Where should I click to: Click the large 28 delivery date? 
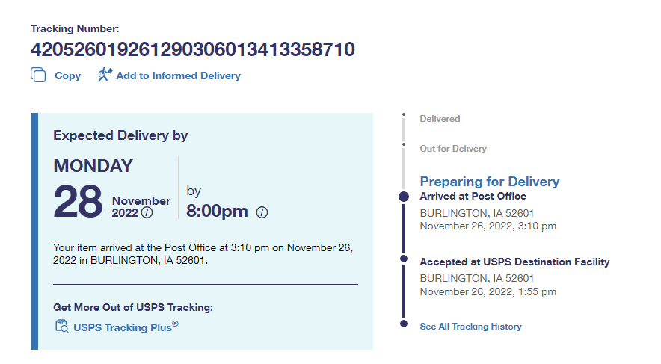click(78, 200)
